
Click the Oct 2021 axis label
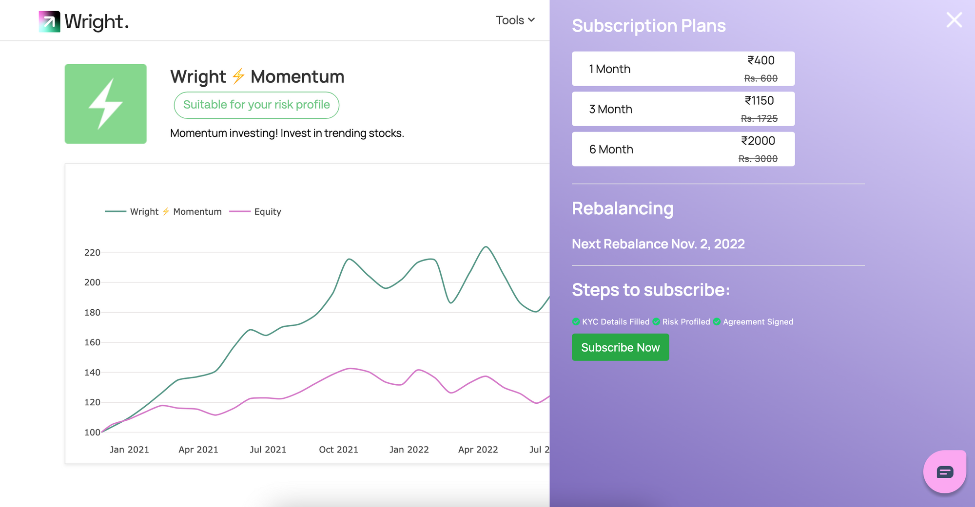pyautogui.click(x=338, y=450)
